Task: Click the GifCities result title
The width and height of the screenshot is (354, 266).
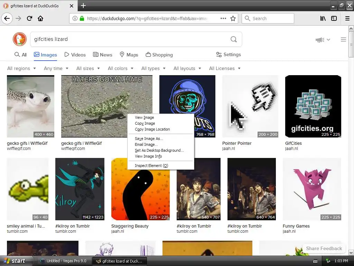Action: point(293,143)
